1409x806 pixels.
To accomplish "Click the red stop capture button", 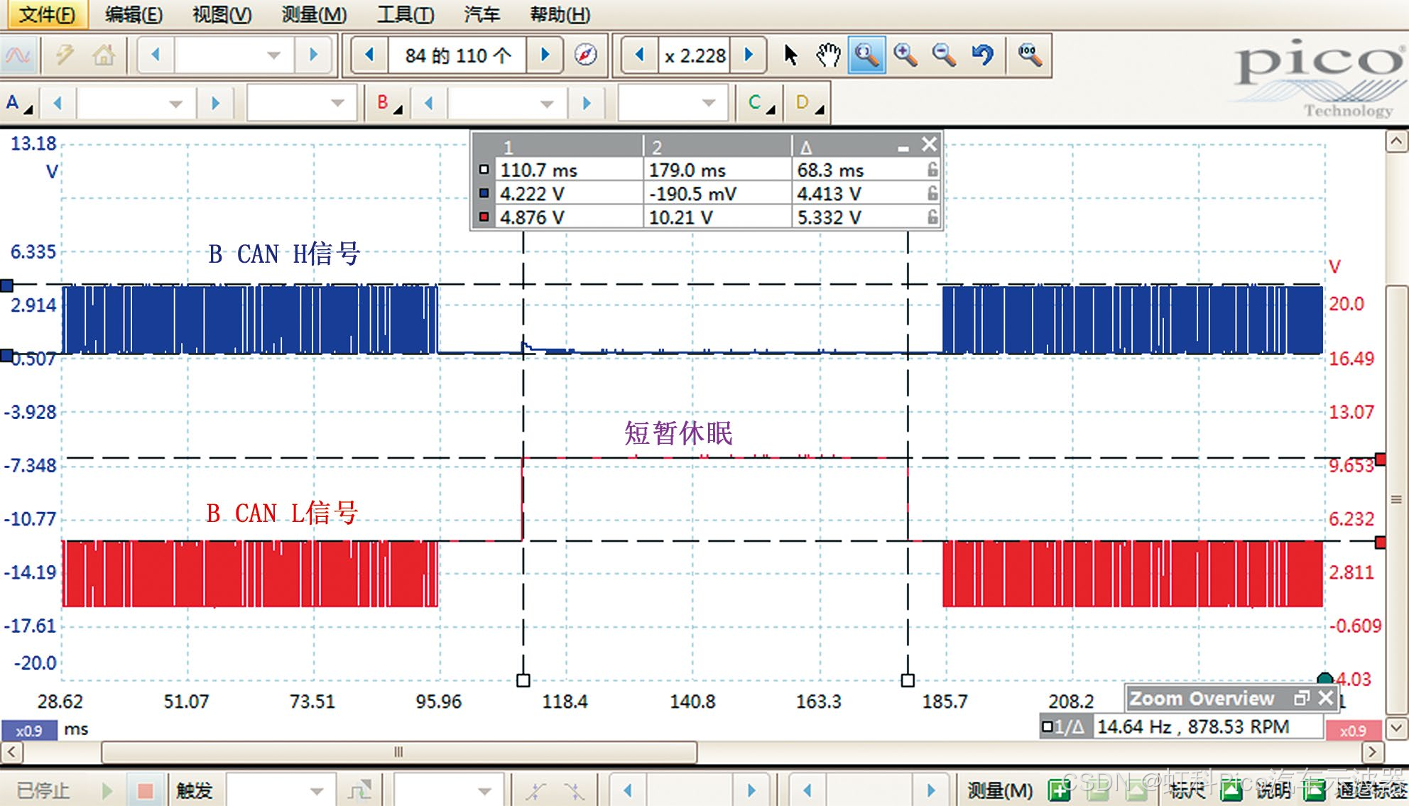I will (x=145, y=790).
